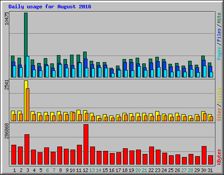Click the 2541 visits axis value
Screen dimensions: 224x175
(7, 85)
